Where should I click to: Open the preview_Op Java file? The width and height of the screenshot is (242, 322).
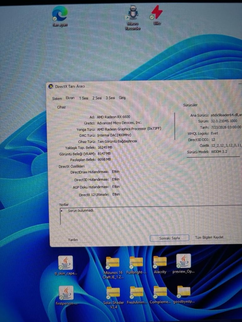tap(183, 264)
